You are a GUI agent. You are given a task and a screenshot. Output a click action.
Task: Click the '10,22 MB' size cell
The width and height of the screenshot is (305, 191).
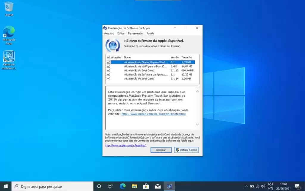187,74
